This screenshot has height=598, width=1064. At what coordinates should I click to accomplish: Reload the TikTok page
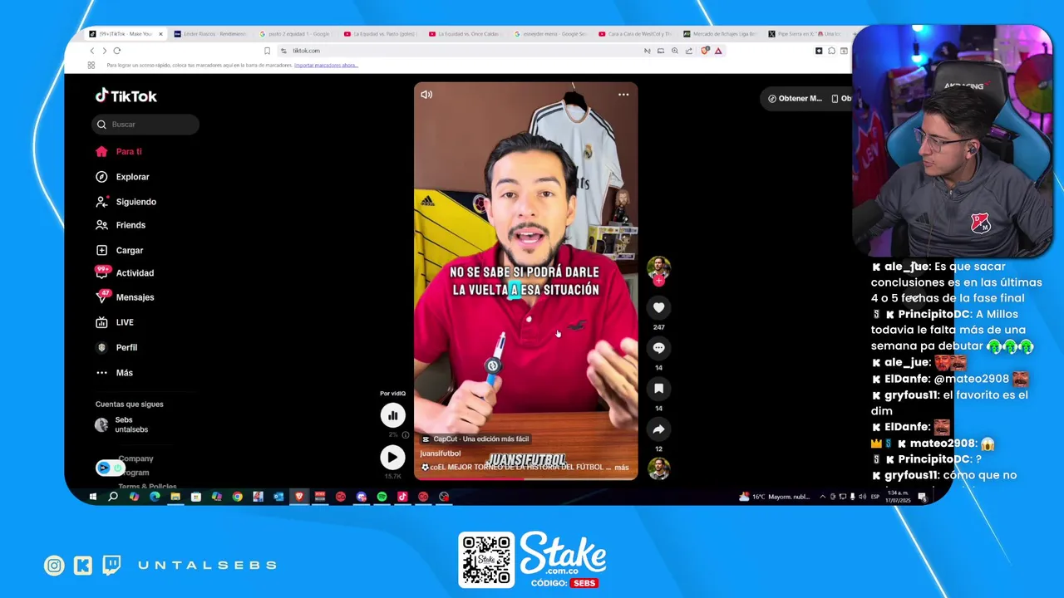[117, 51]
